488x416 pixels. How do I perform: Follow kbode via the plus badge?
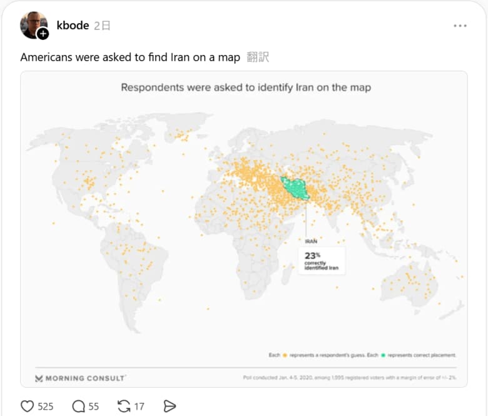[x=43, y=34]
